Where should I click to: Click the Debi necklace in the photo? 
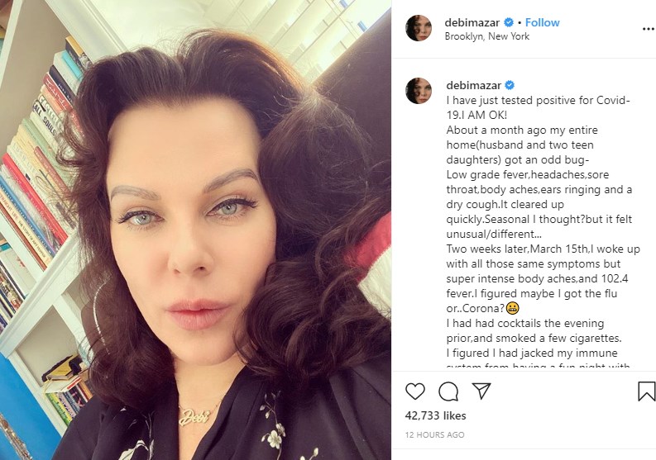tap(195, 415)
